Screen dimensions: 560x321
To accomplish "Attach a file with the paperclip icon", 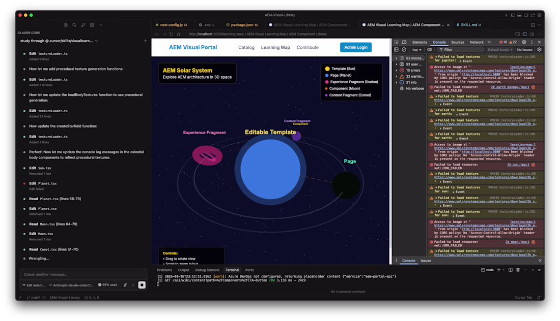I will pos(125,285).
